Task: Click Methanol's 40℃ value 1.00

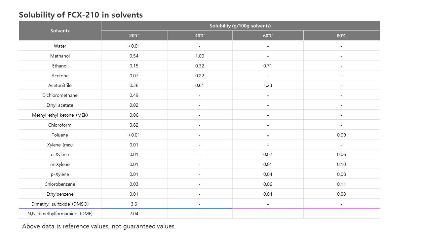Action: (x=200, y=56)
